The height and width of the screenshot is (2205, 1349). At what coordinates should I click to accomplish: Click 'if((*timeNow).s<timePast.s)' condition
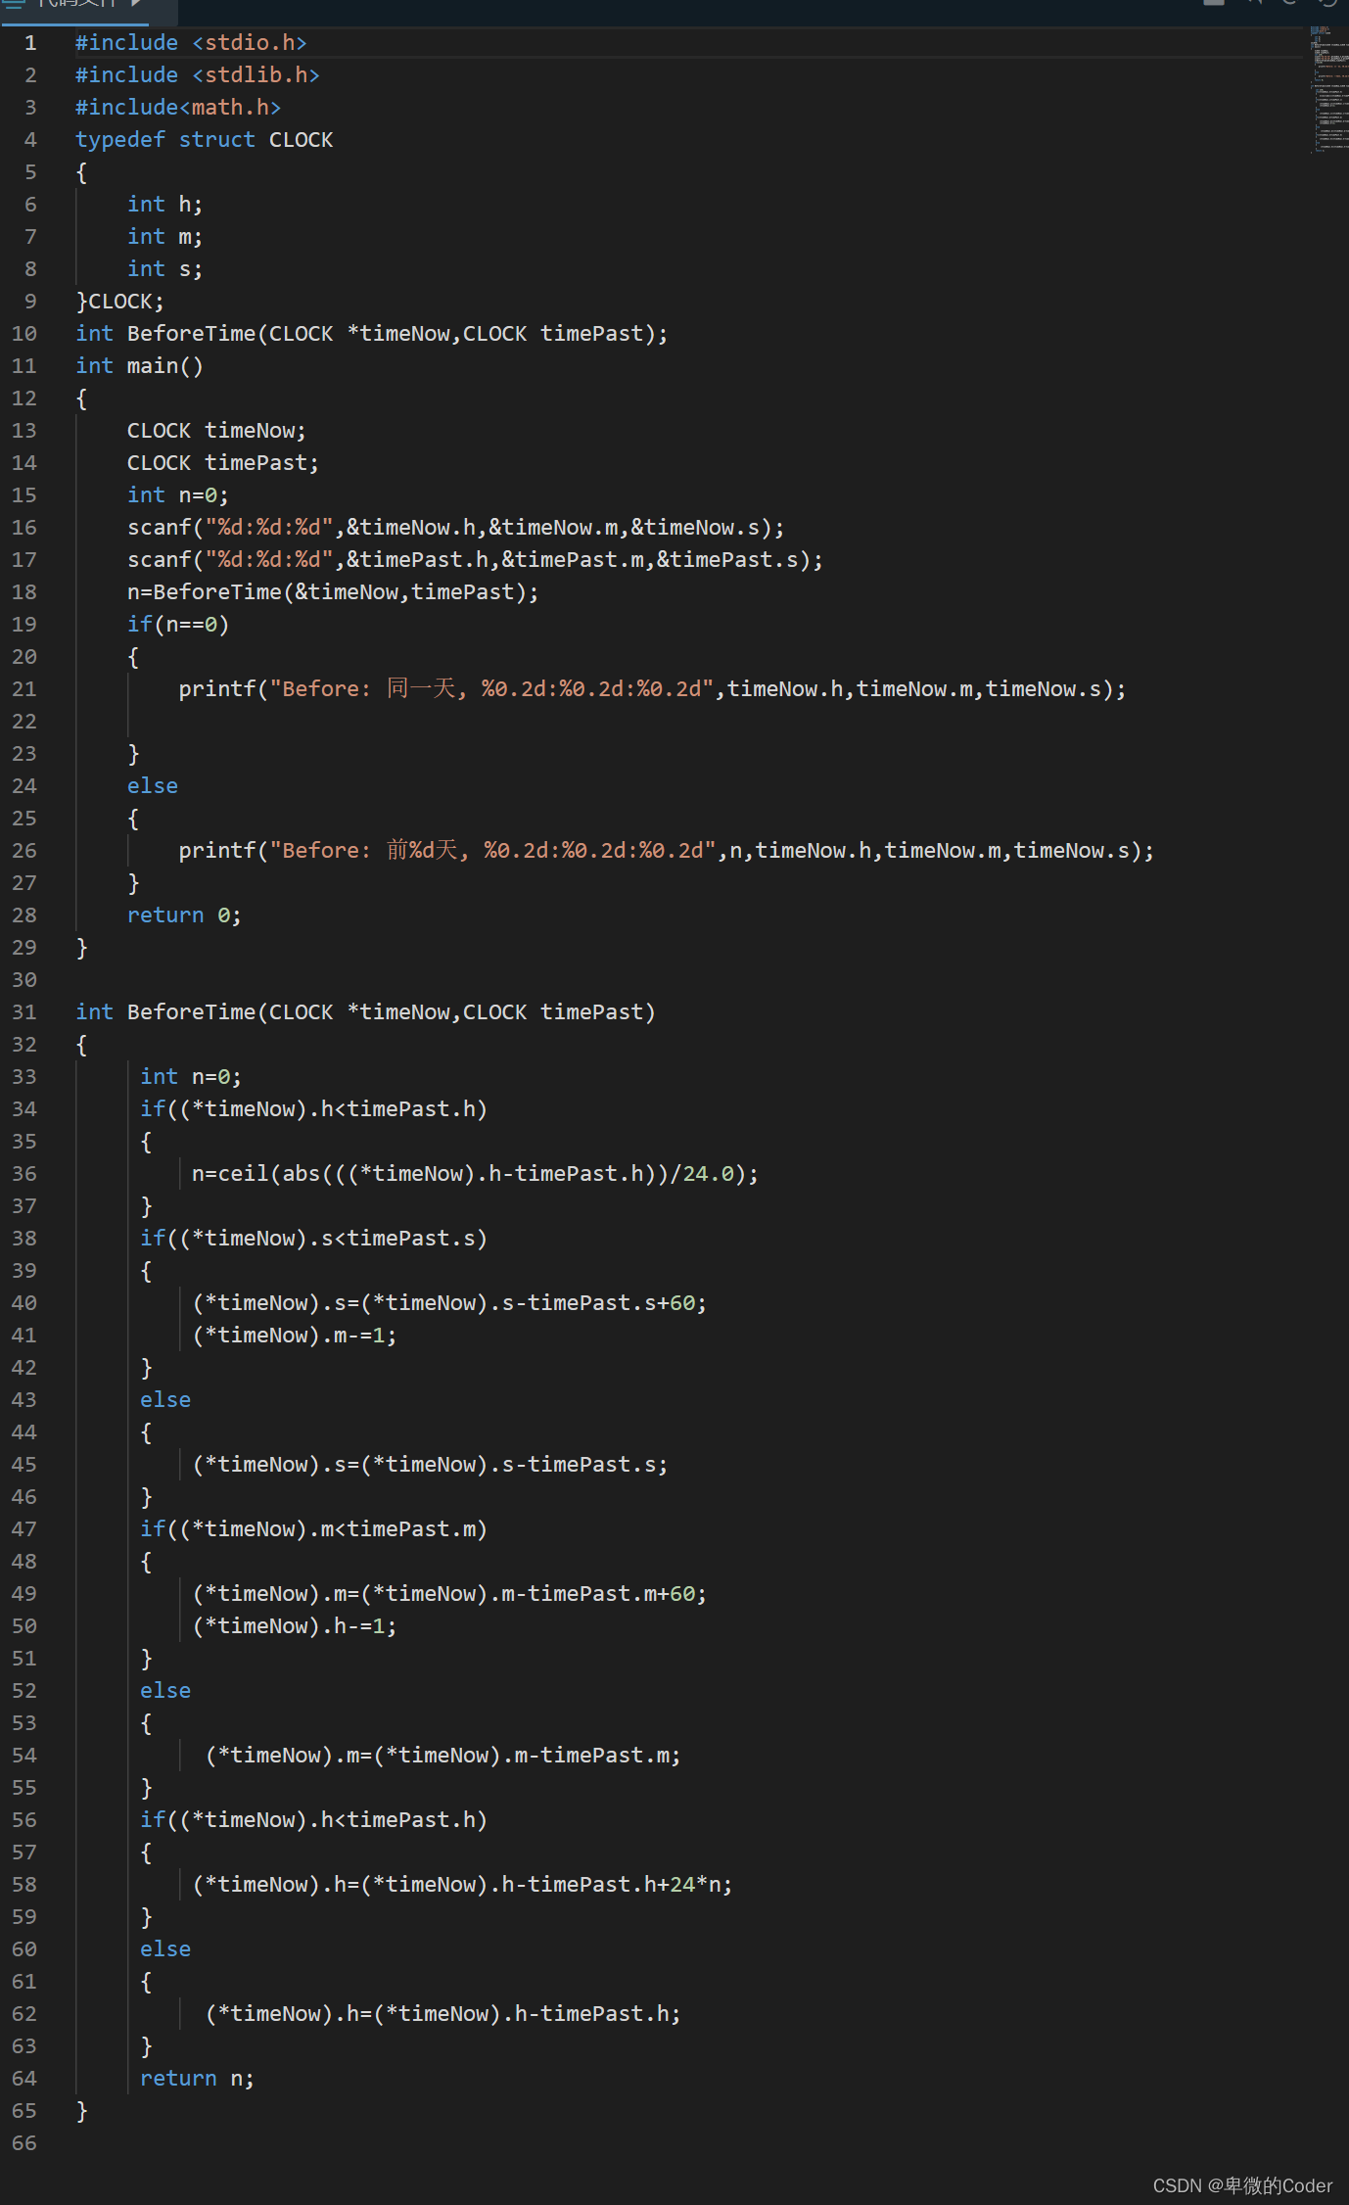click(x=313, y=1239)
